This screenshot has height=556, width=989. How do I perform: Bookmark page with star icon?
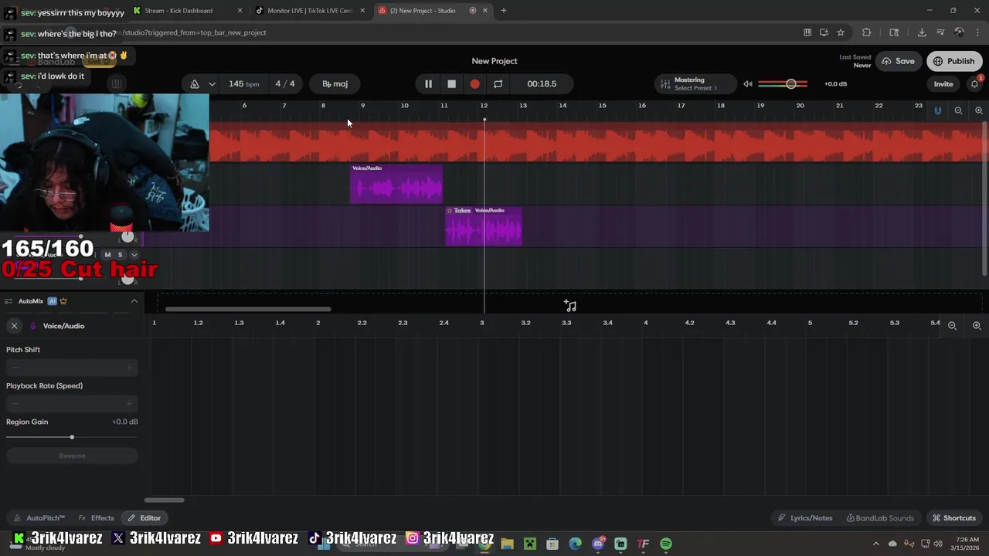[841, 32]
